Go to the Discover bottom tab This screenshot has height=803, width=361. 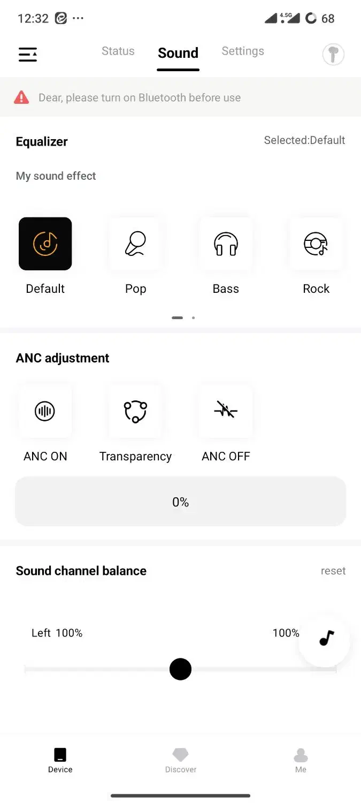coord(181,761)
